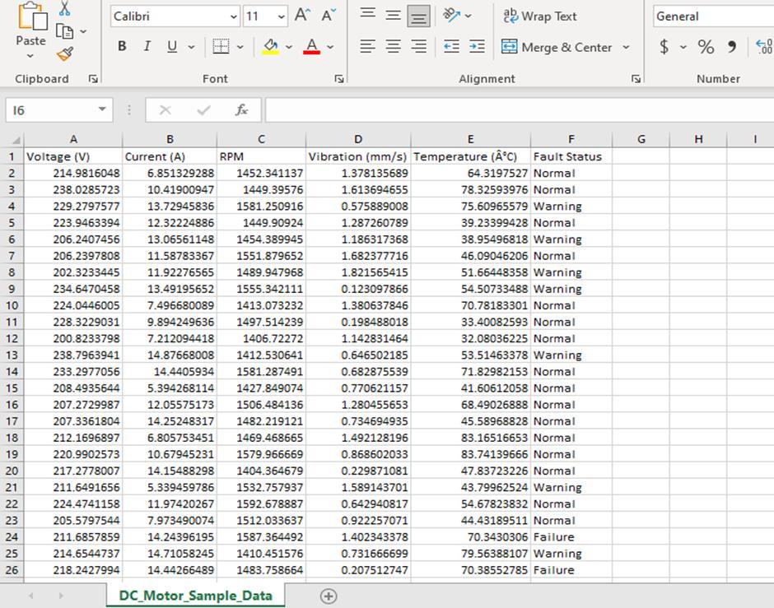Select RPM value 1452.341137
The image size is (774, 608).
(261, 173)
